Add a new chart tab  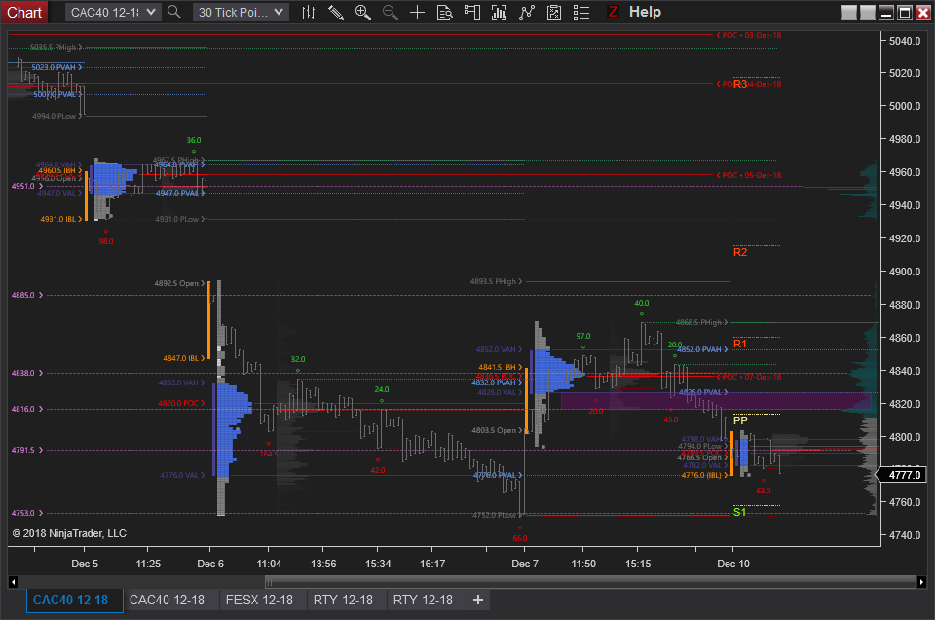coord(478,600)
